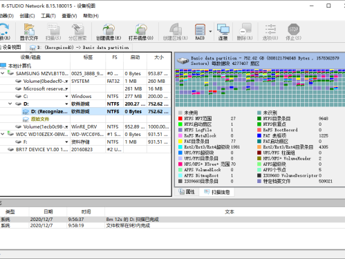This screenshot has width=345, height=259.
Task: Click the 打开镜像 toolbar icon
Action: point(141,32)
